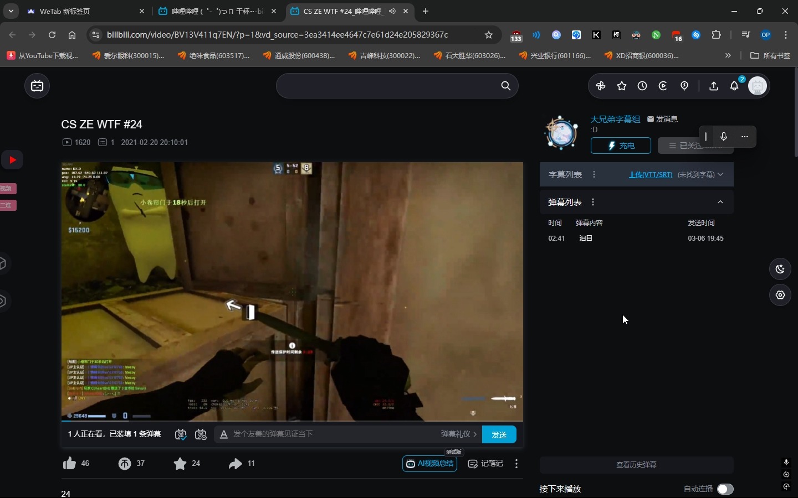Image resolution: width=798 pixels, height=498 pixels.
Task: Open danmaku settings icon
Action: (201, 434)
